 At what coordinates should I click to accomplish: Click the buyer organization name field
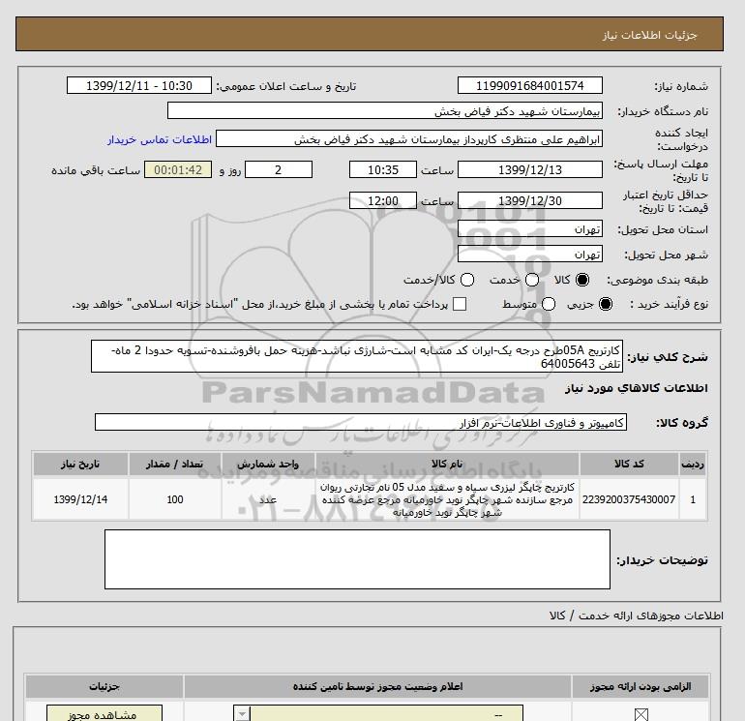pos(385,111)
